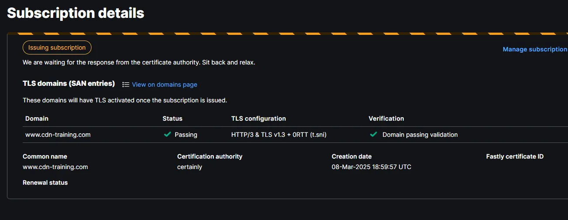Image resolution: width=568 pixels, height=220 pixels.
Task: Click the list icon beside View on domains page
Action: pyautogui.click(x=126, y=85)
